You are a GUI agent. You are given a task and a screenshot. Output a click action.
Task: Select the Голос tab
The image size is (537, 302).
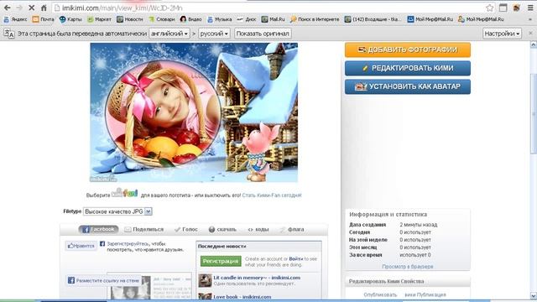tap(186, 229)
